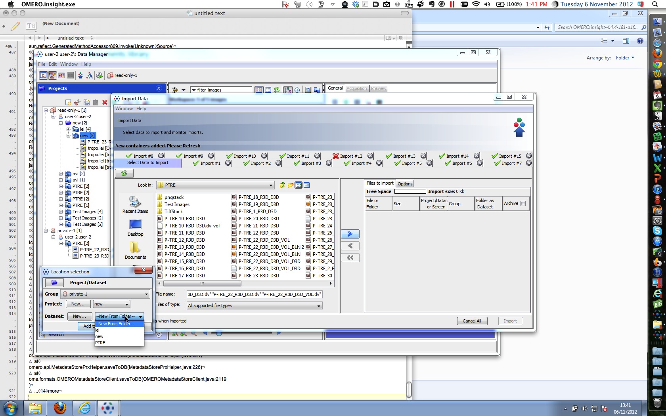The width and height of the screenshot is (666, 416).
Task: Collapse the read-only-1 [1] tree node
Action: pos(46,110)
